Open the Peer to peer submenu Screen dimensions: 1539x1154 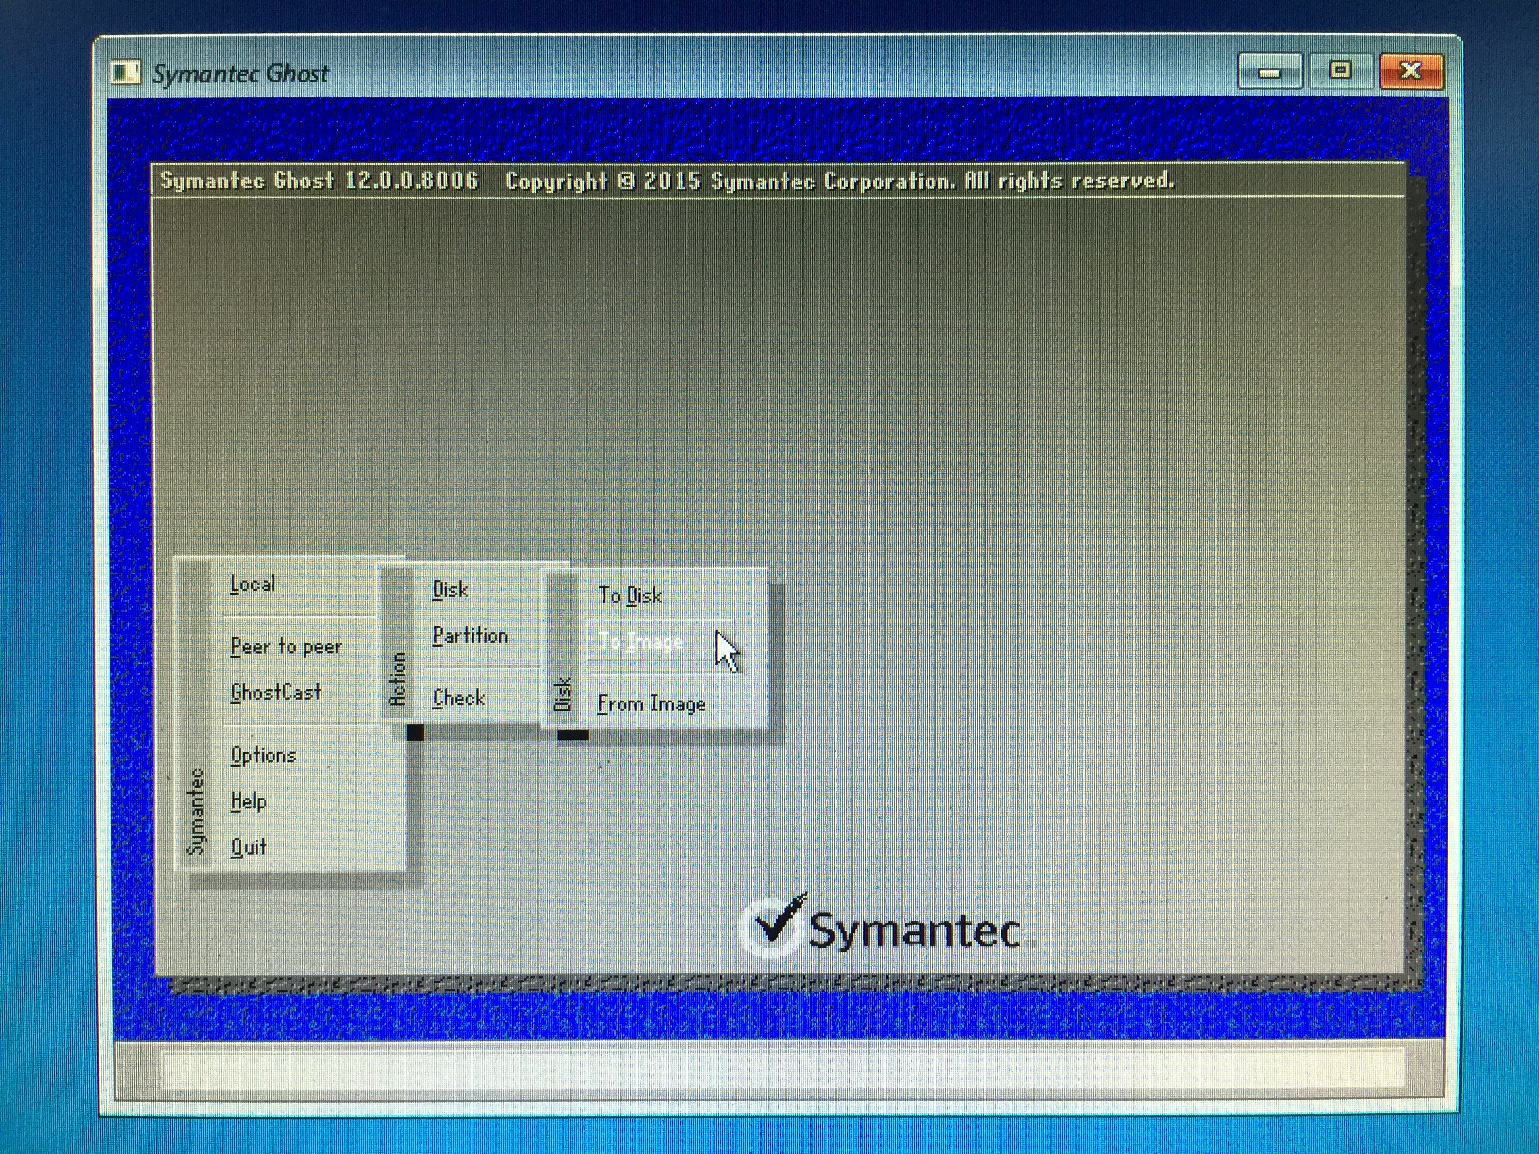(286, 647)
